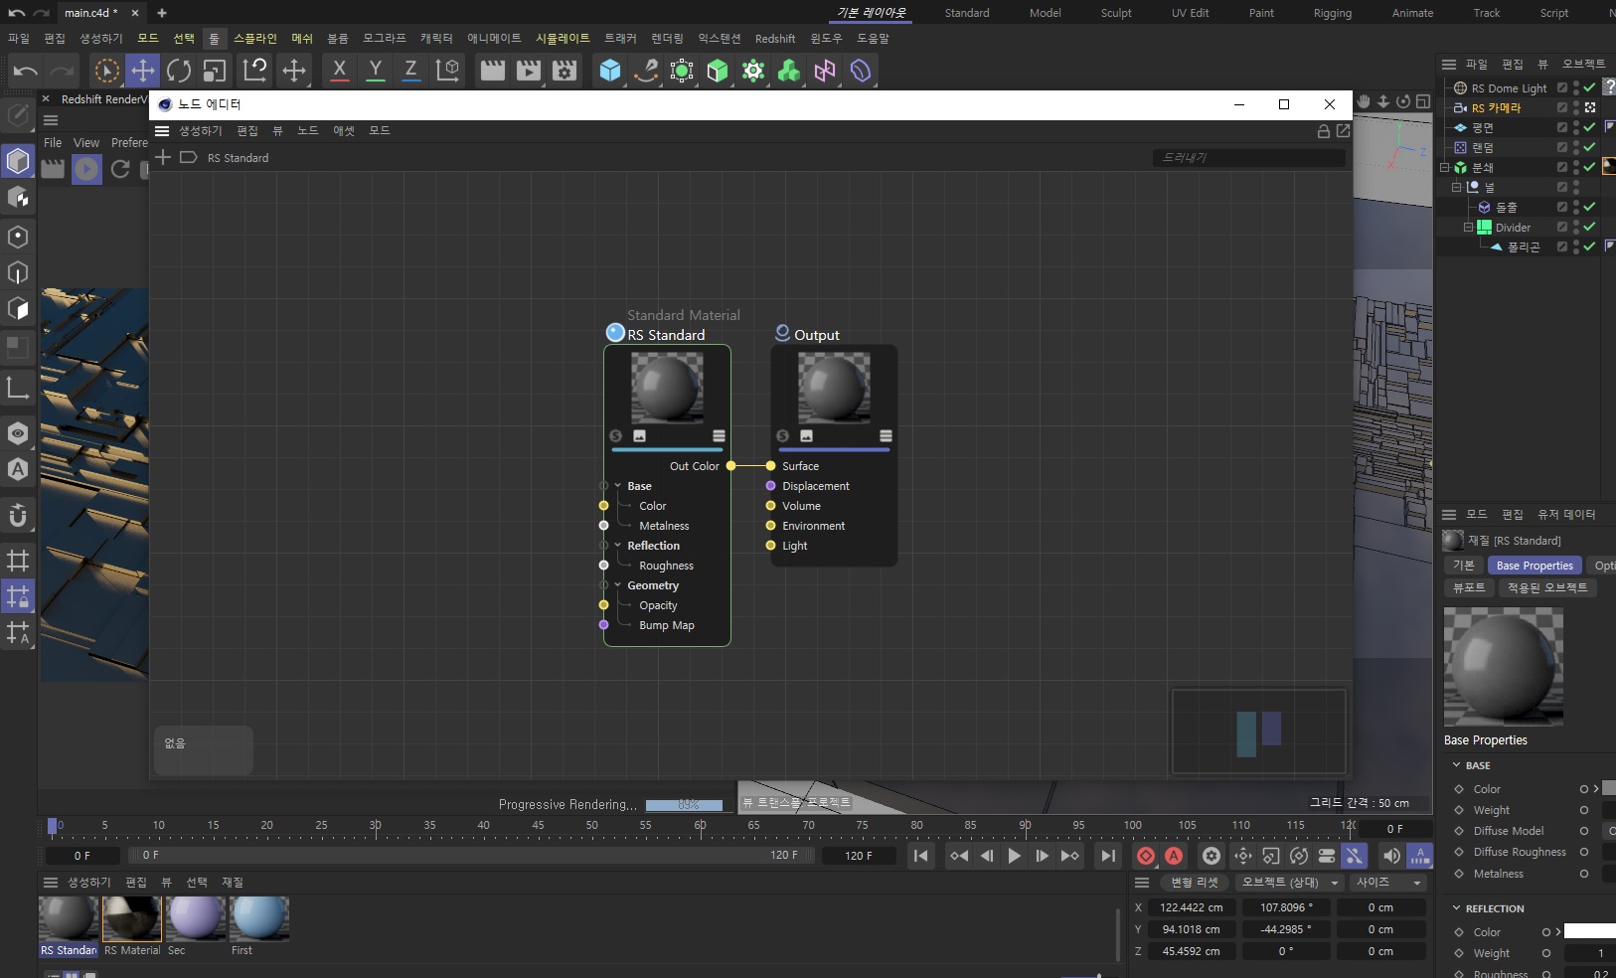Open render settings clapperboard gear icon
This screenshot has width=1616, height=978.
point(565,71)
